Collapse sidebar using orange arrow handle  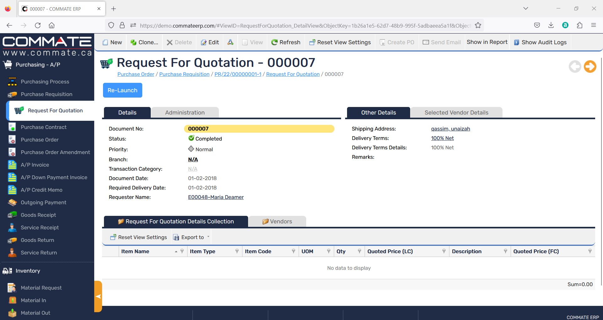(98, 296)
